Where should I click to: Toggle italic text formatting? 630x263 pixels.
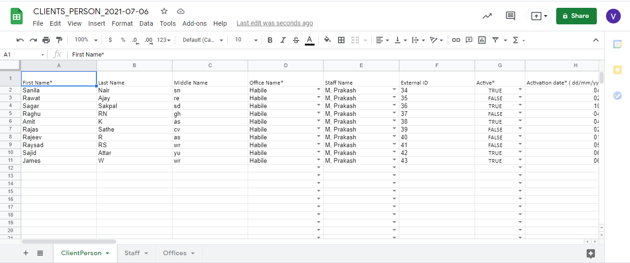[283, 40]
